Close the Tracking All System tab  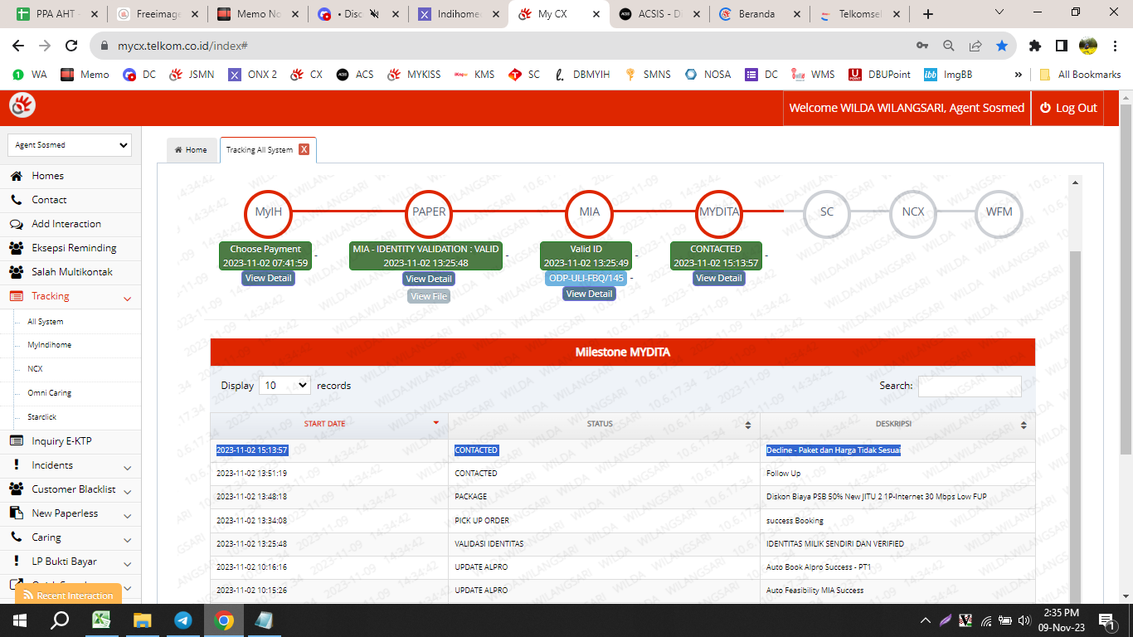pyautogui.click(x=304, y=149)
